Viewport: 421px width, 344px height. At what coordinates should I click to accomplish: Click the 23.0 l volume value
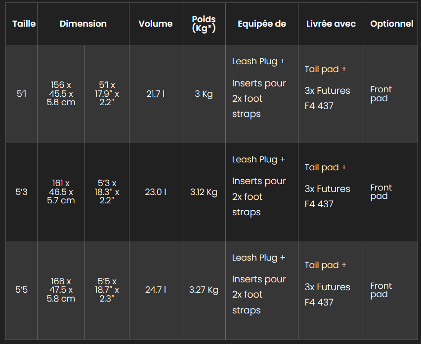point(155,192)
